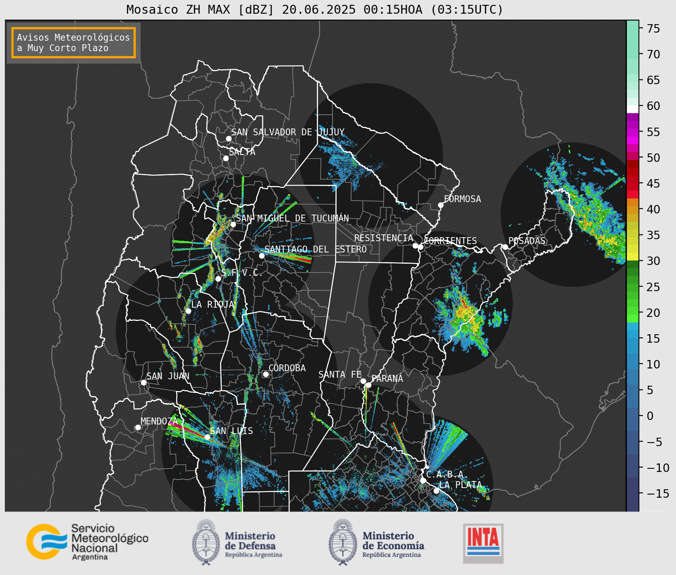The image size is (676, 575).
Task: Click the -15 dBZ scale label
Action: click(658, 494)
